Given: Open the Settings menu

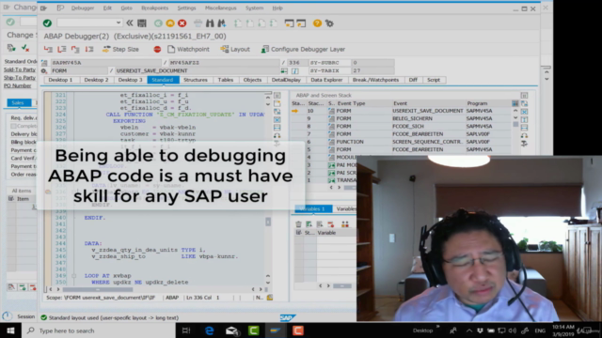Looking at the screenshot, I should (x=186, y=8).
